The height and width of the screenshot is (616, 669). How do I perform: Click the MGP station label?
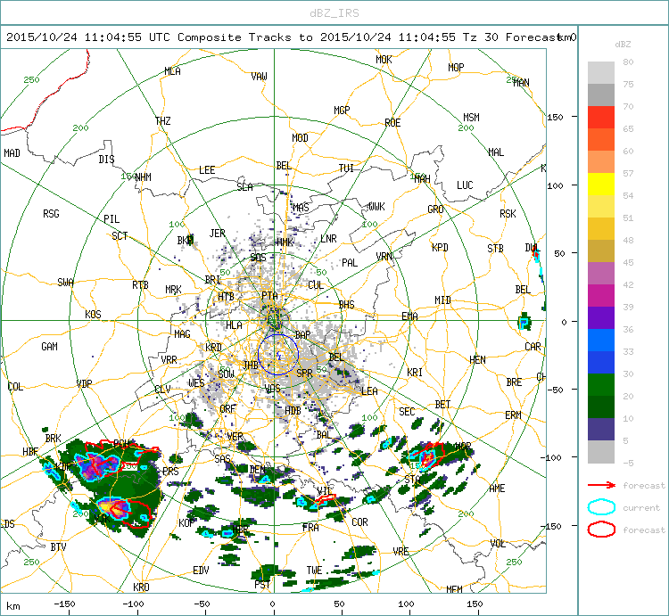point(342,111)
